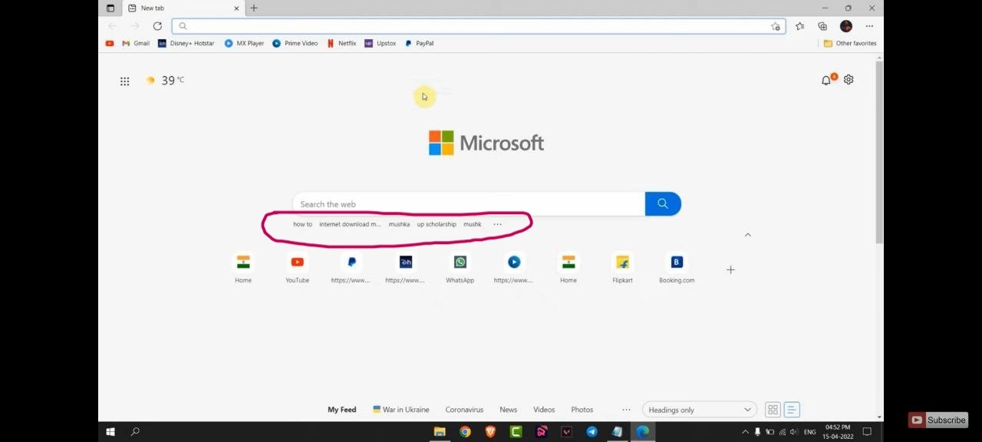982x442 pixels.
Task: Expand the Other favorites folder
Action: (x=850, y=44)
